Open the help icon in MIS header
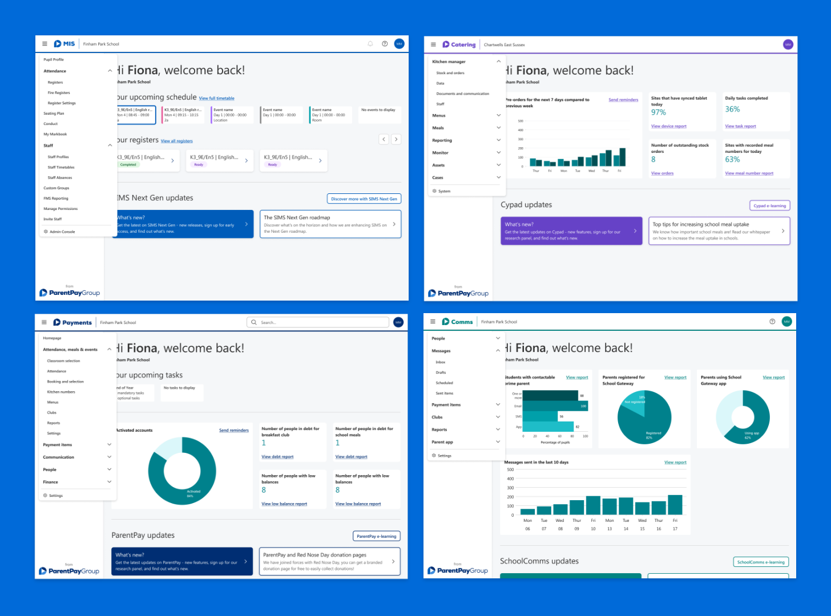831x616 pixels. click(385, 44)
